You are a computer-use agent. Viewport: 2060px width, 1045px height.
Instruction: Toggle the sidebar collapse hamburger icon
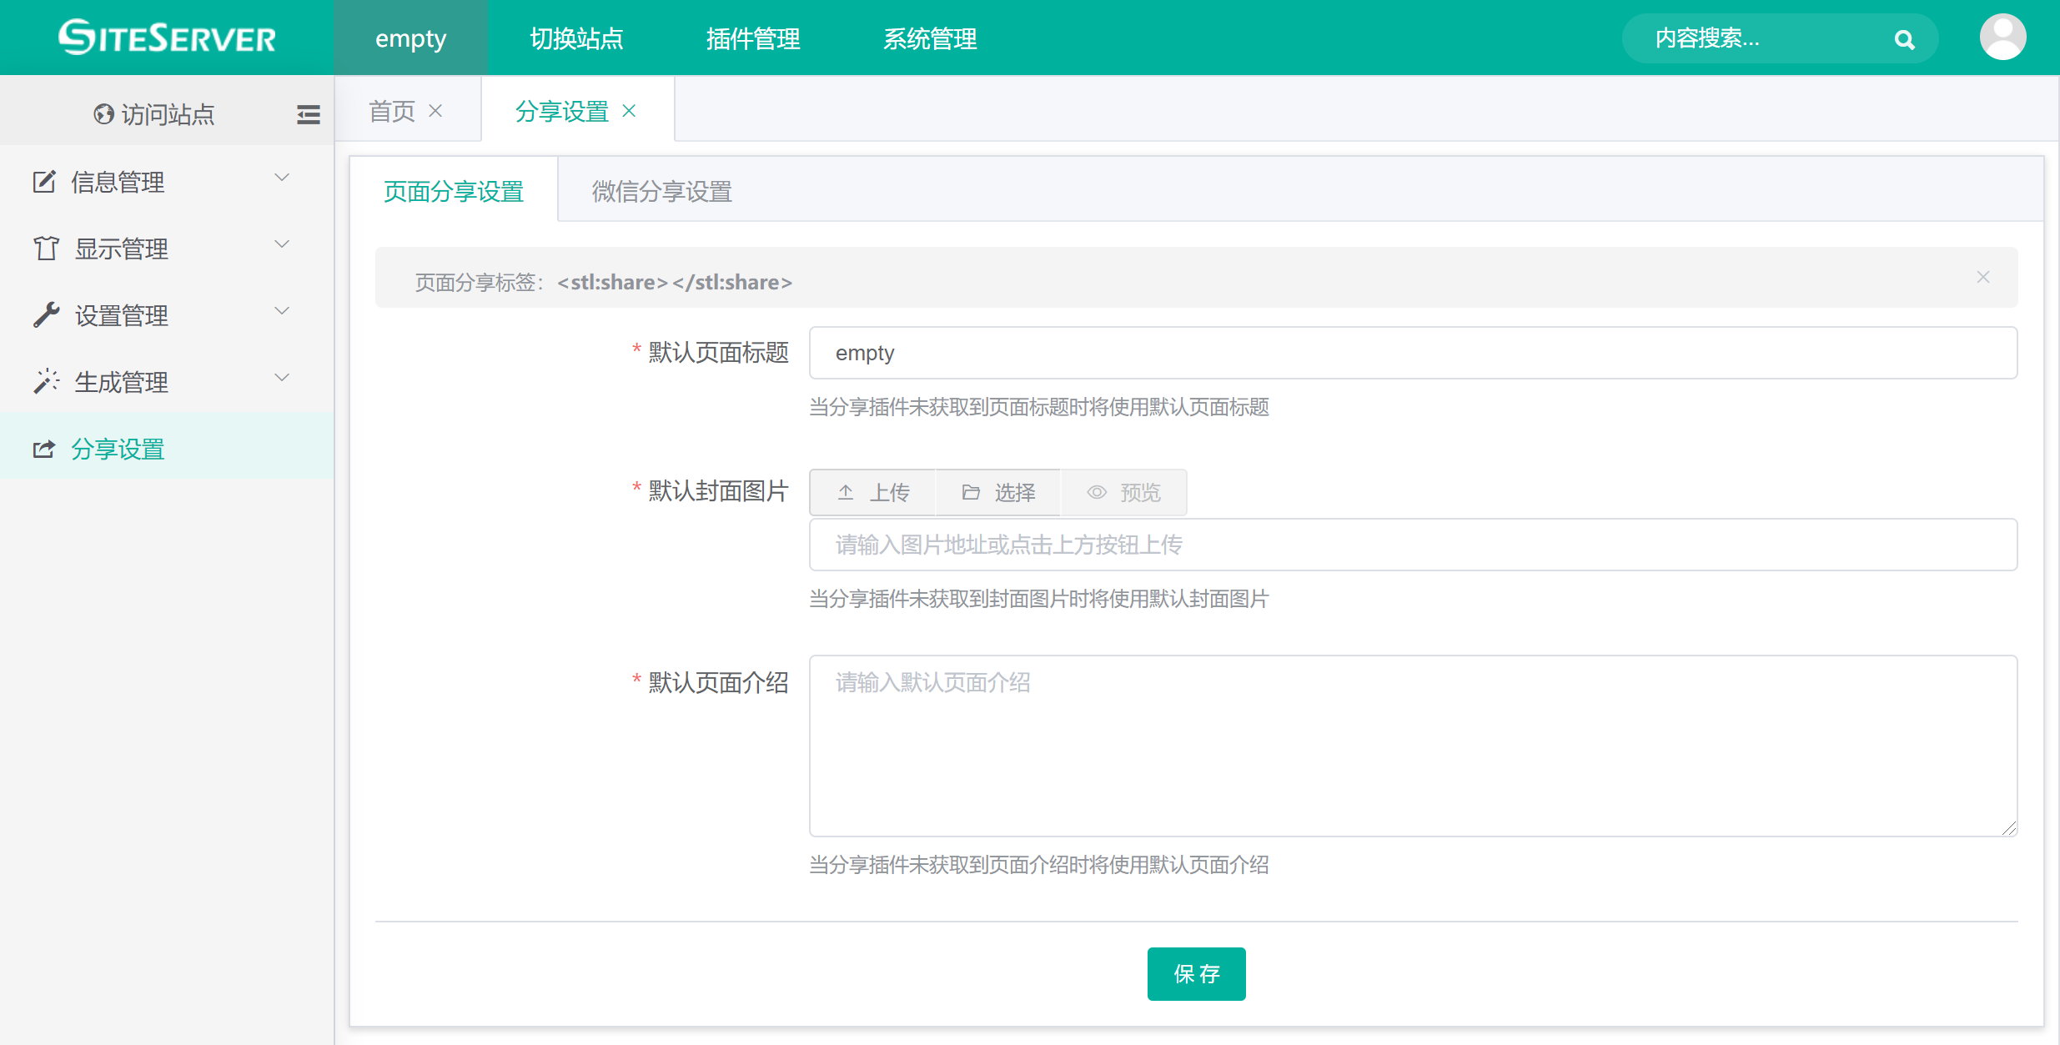[308, 114]
